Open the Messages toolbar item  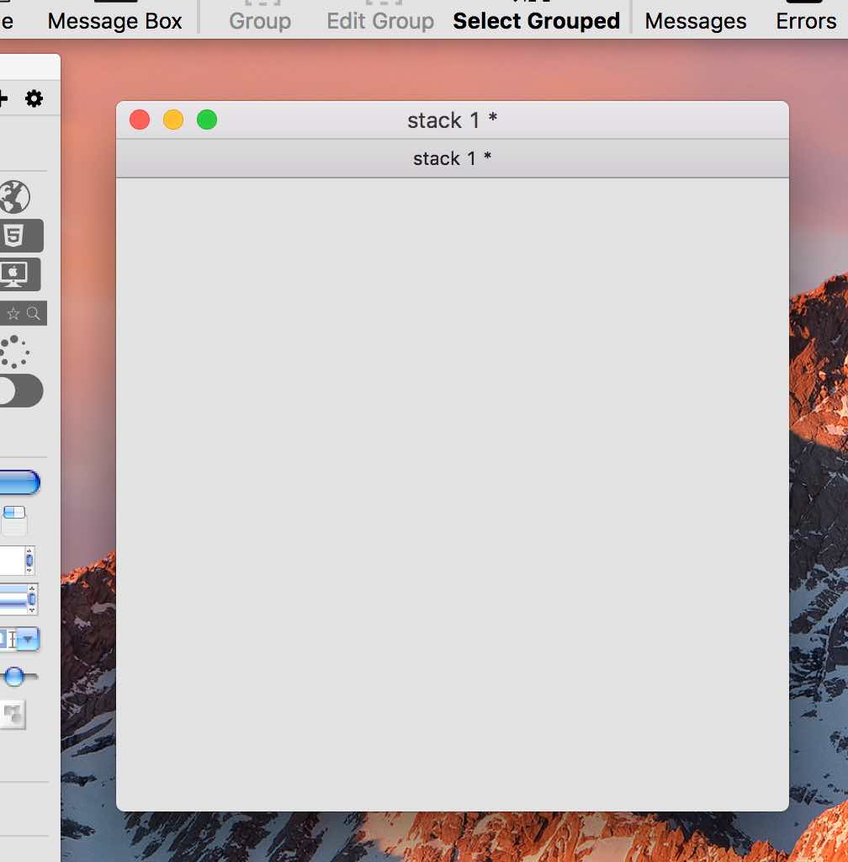coord(696,21)
